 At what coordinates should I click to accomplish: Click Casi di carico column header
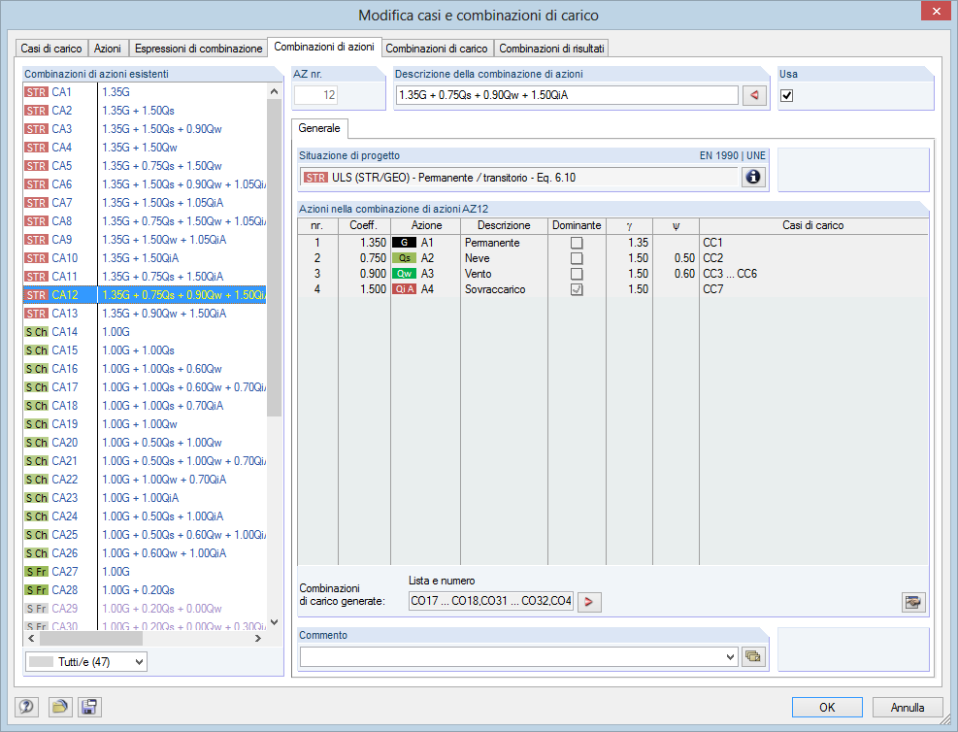point(813,225)
